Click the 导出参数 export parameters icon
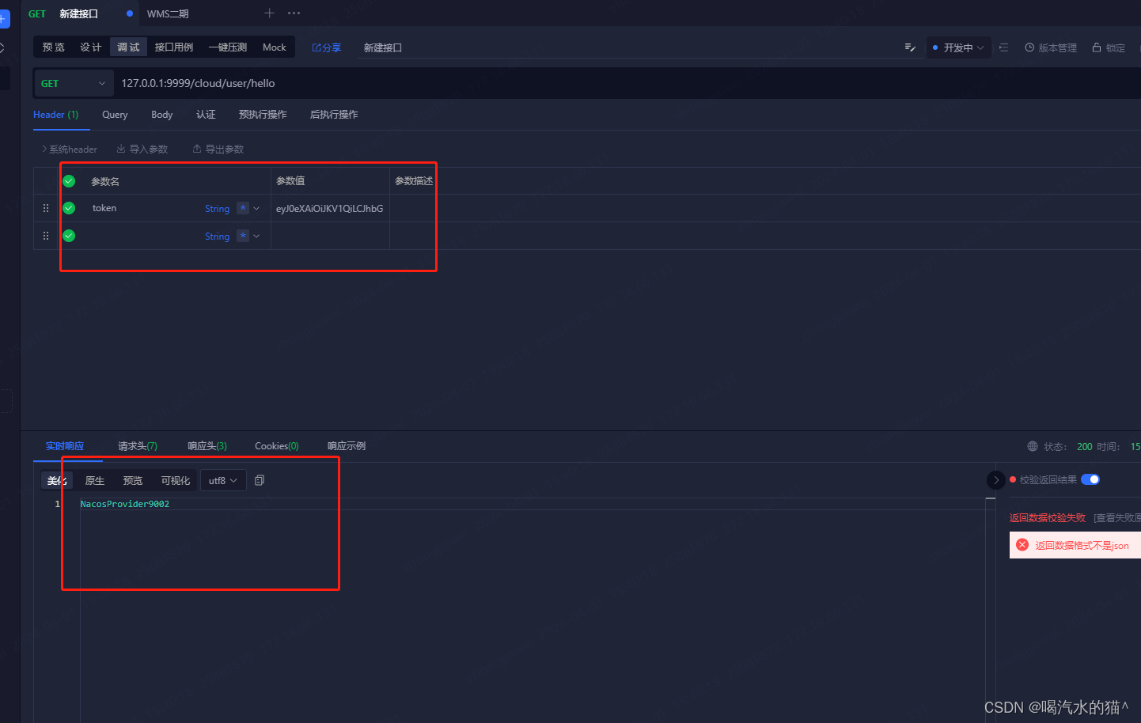 point(197,149)
